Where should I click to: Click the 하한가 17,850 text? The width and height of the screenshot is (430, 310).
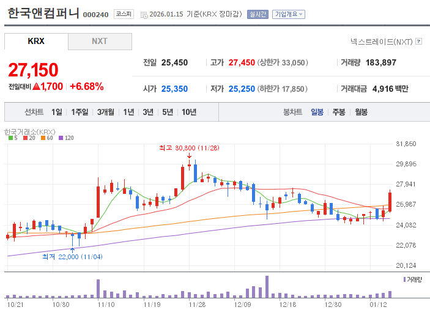point(282,89)
